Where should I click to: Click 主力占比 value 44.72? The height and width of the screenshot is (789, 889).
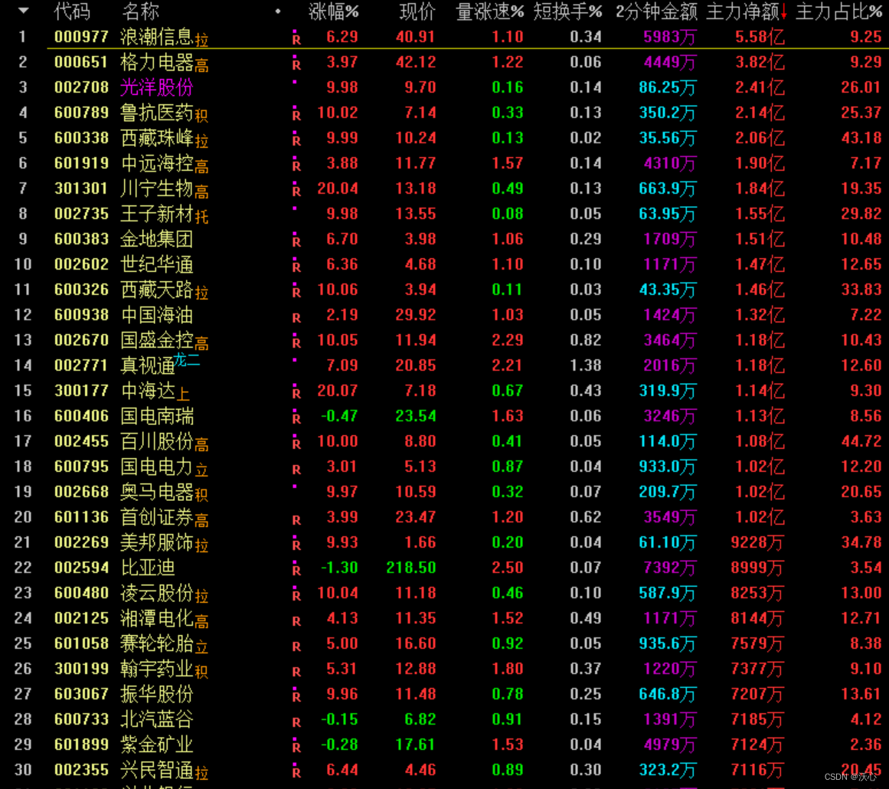coord(861,441)
